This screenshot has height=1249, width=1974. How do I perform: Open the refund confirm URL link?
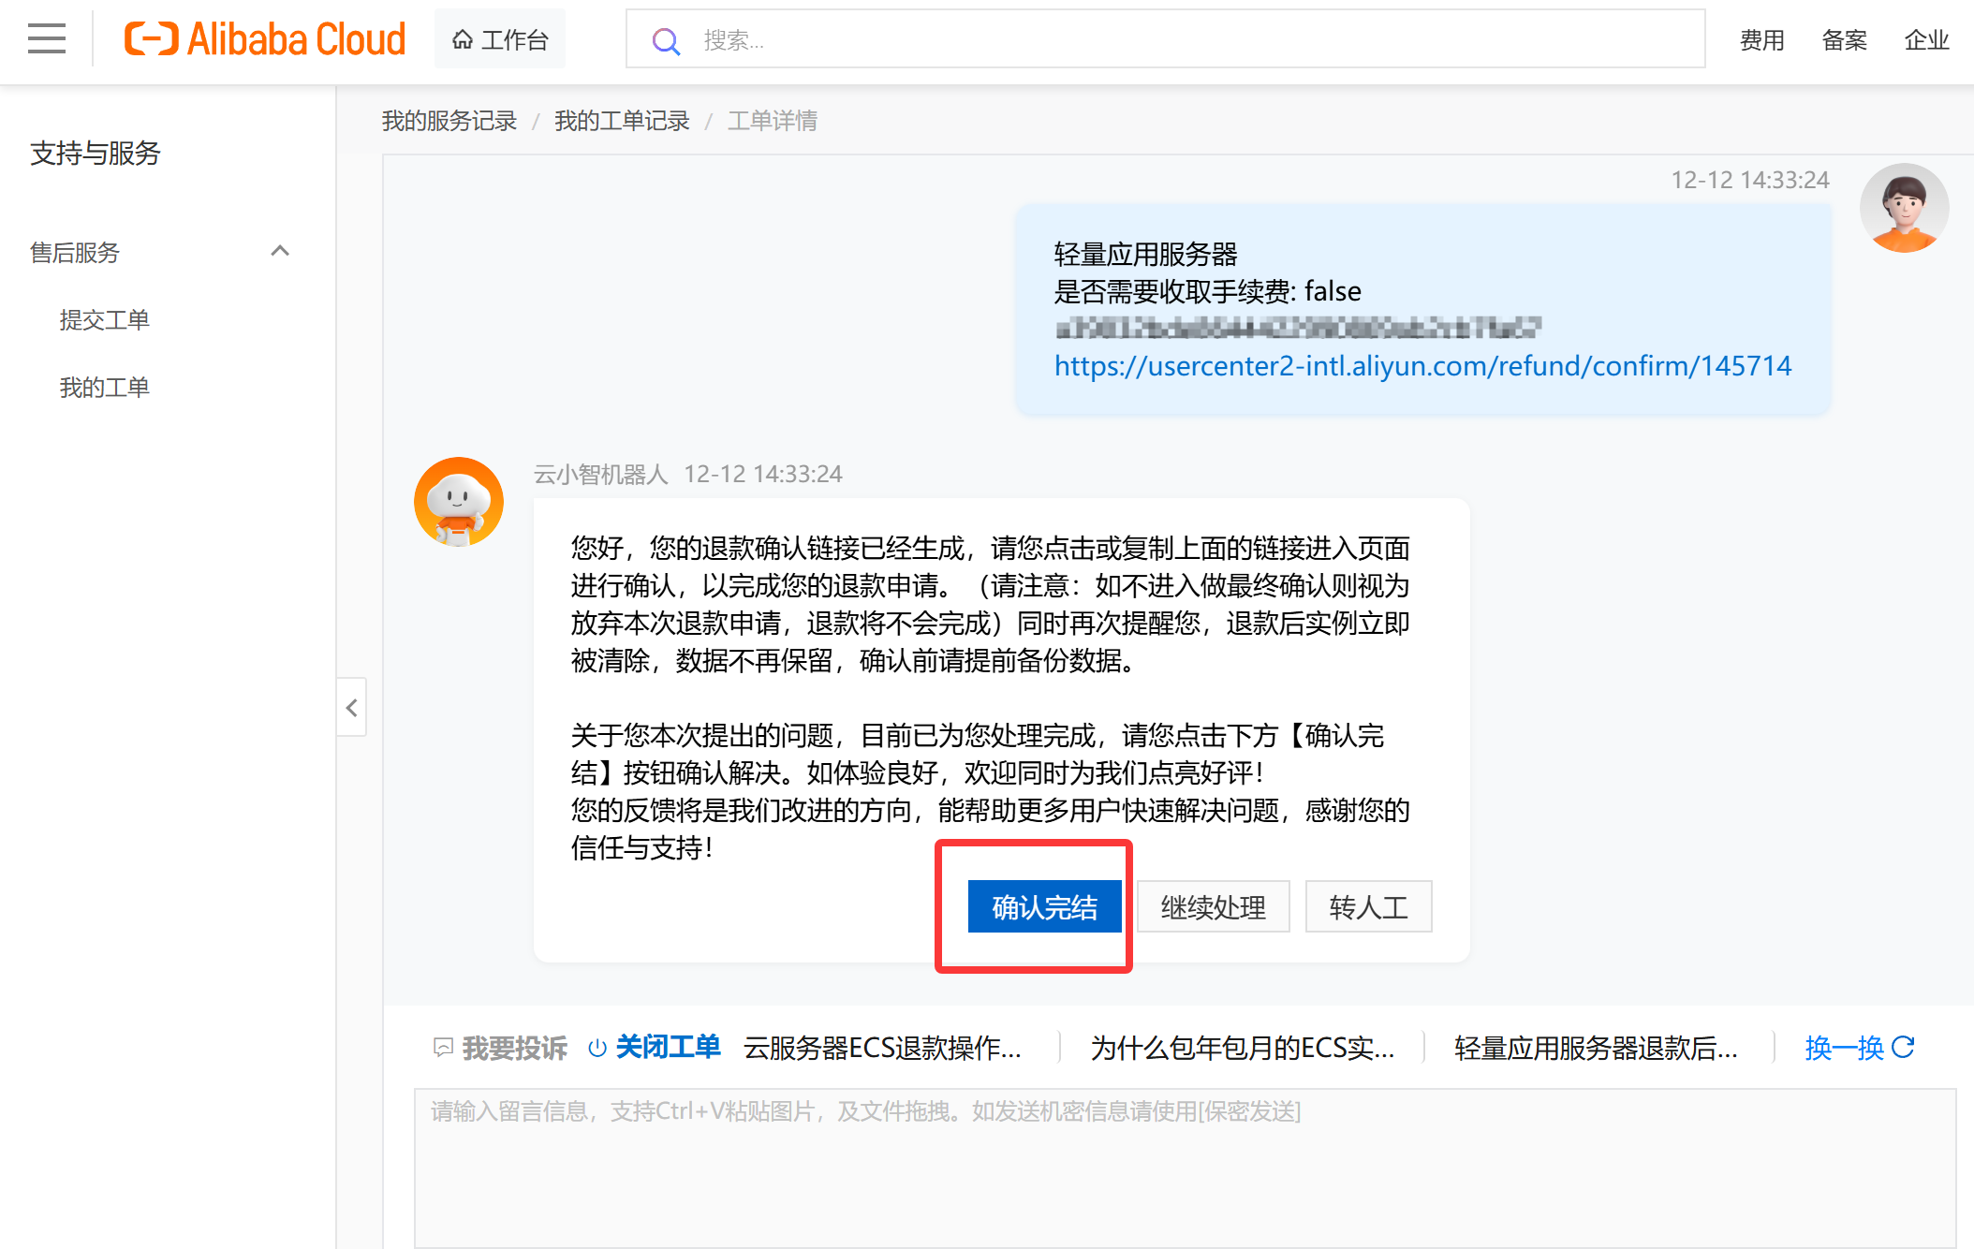point(1422,366)
